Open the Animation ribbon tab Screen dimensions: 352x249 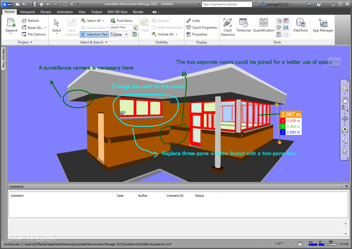tap(65, 12)
